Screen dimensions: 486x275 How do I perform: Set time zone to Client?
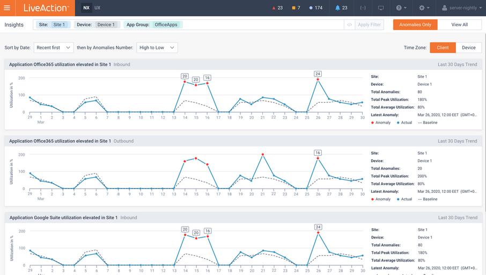443,47
